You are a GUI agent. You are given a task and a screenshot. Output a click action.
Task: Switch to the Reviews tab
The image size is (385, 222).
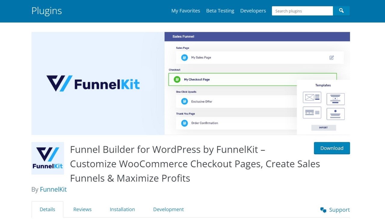[82, 209]
